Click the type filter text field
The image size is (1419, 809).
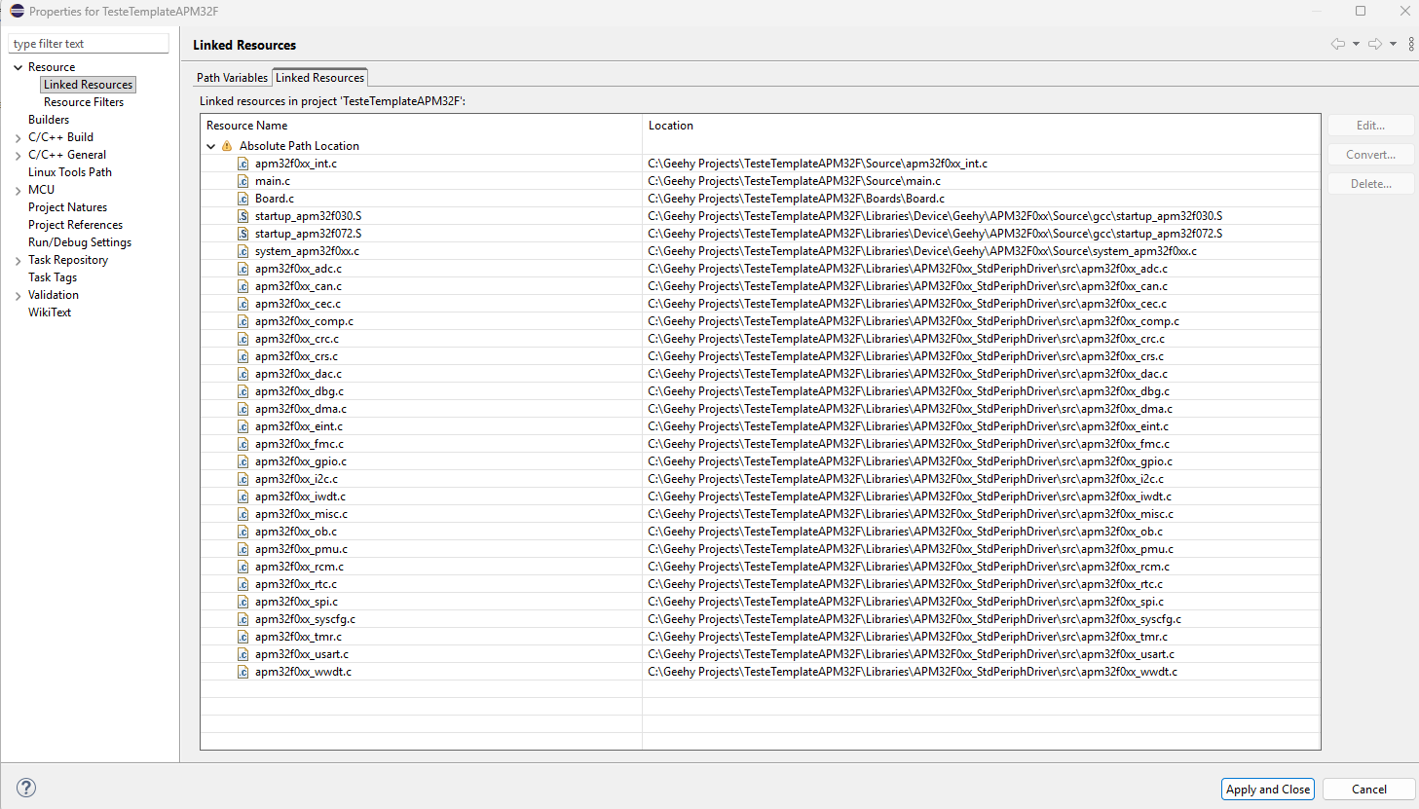click(89, 44)
